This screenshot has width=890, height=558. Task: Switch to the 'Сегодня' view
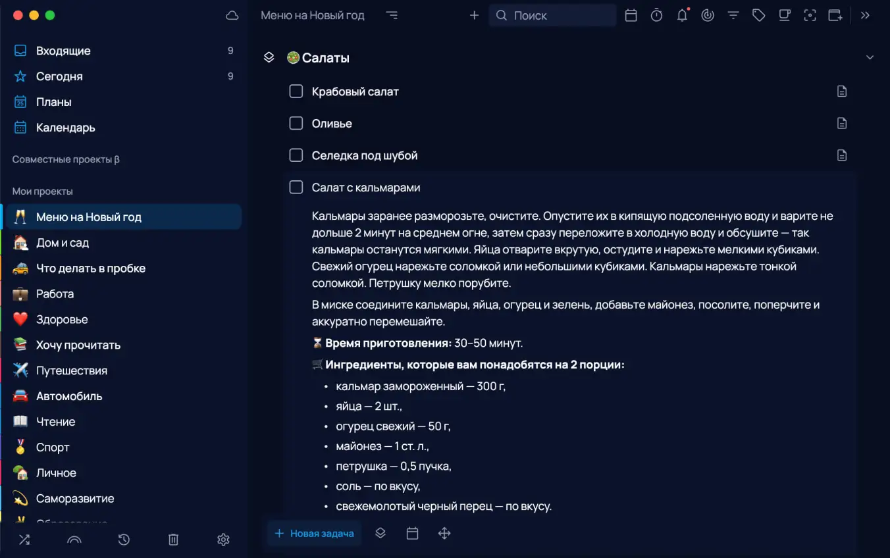59,76
